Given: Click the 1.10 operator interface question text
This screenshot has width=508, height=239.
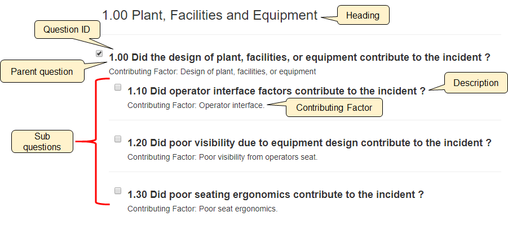Looking at the screenshot, I should [x=276, y=91].
